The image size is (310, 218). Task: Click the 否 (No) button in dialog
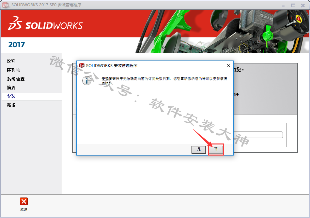[216, 149]
